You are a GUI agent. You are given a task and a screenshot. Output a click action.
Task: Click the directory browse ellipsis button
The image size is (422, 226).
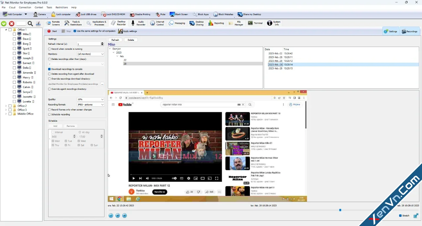pyautogui.click(x=102, y=84)
